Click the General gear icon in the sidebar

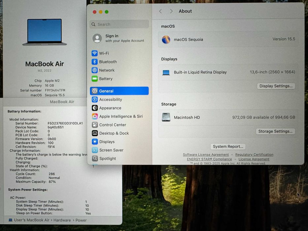coord(95,91)
